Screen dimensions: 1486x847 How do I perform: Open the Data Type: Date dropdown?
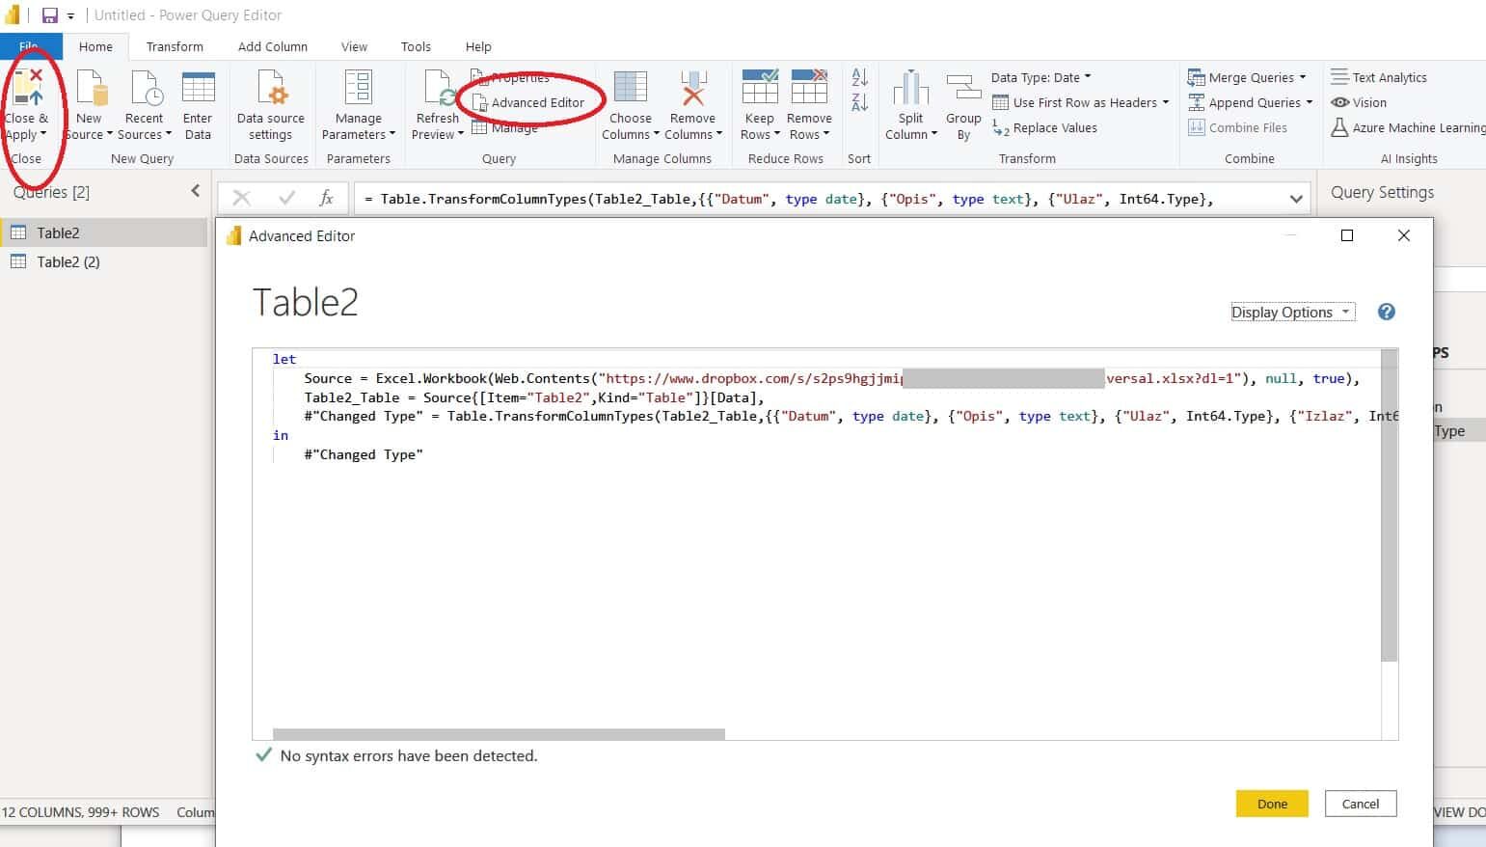[x=1041, y=77]
